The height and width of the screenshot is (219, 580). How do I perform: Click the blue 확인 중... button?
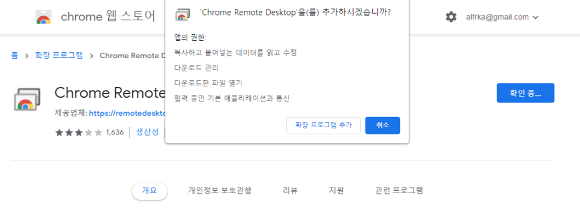tap(525, 93)
